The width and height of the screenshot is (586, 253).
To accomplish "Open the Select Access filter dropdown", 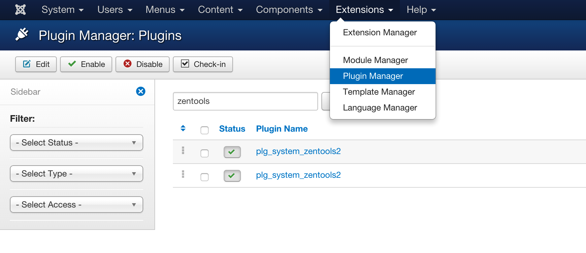I will [x=77, y=205].
